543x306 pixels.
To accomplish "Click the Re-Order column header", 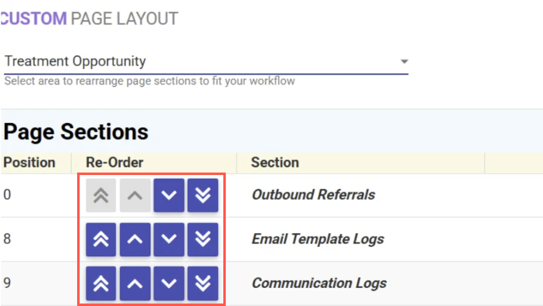I will (x=114, y=163).
